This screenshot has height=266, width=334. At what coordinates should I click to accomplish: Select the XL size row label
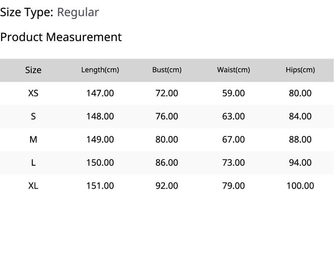point(33,186)
